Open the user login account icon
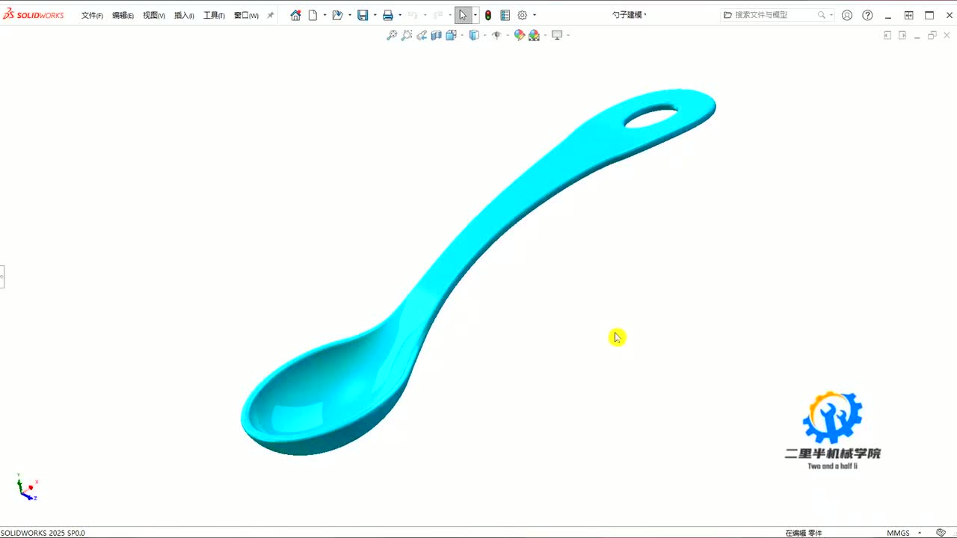This screenshot has width=957, height=538. coord(847,15)
